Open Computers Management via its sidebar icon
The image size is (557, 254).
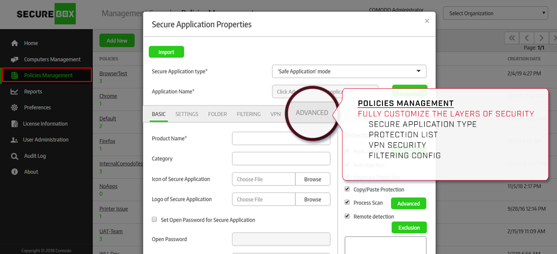pos(14,59)
